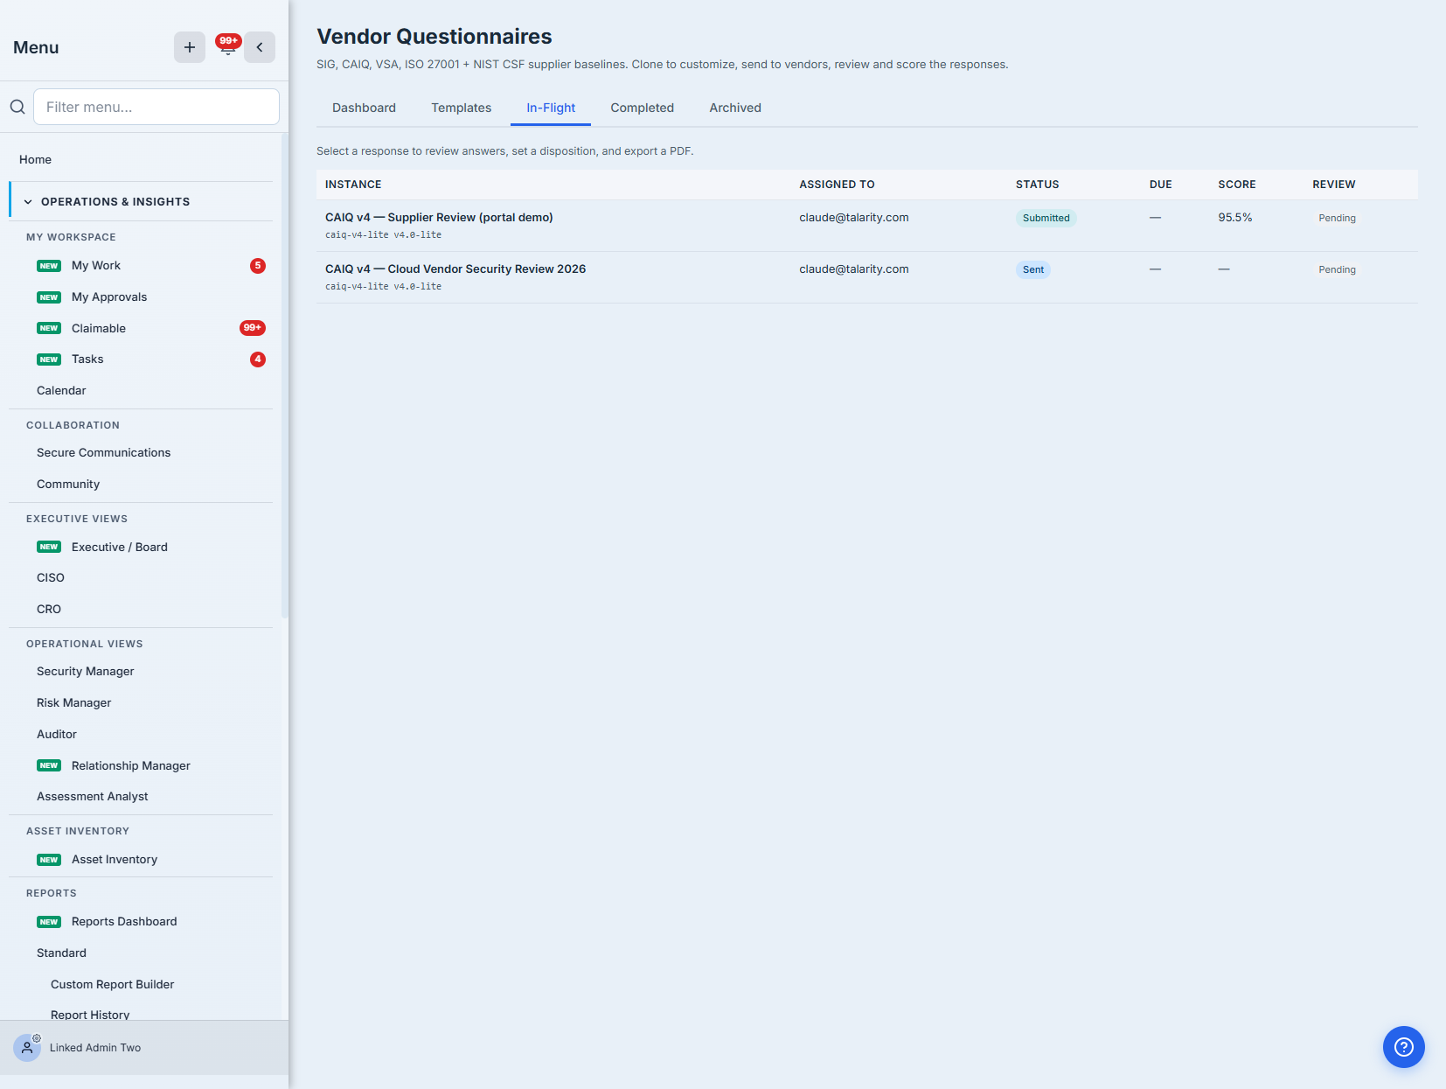The width and height of the screenshot is (1446, 1089).
Task: Click the plus add button in menu header
Action: pos(190,47)
